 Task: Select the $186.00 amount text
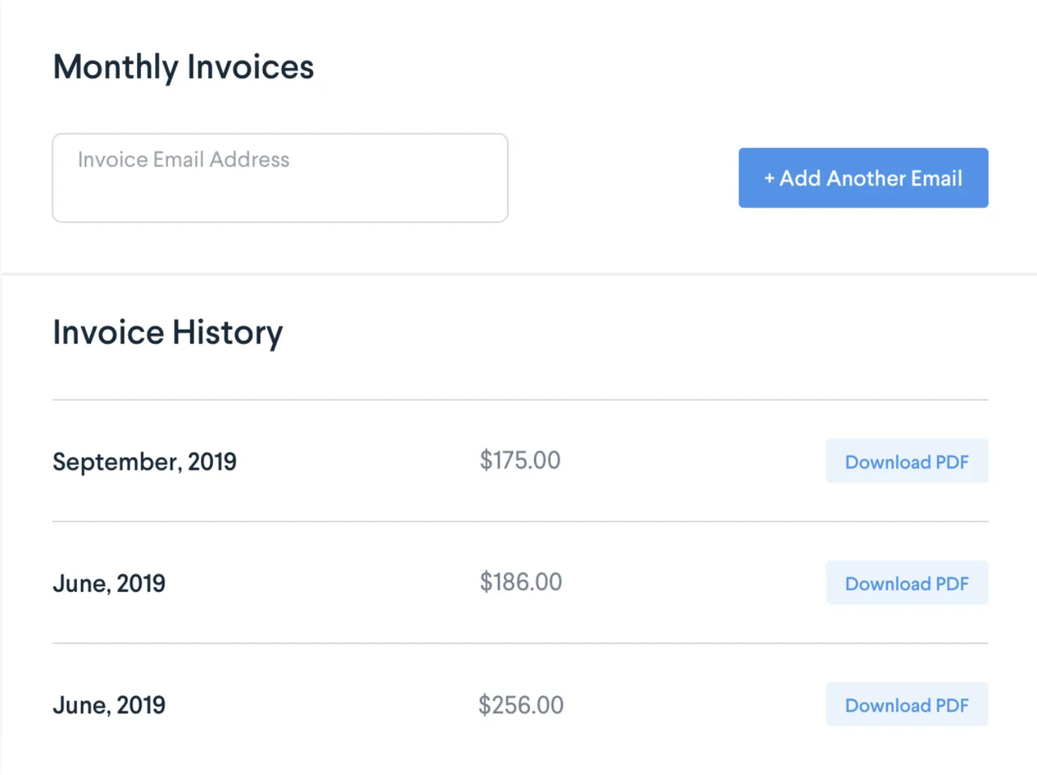pyautogui.click(x=520, y=581)
